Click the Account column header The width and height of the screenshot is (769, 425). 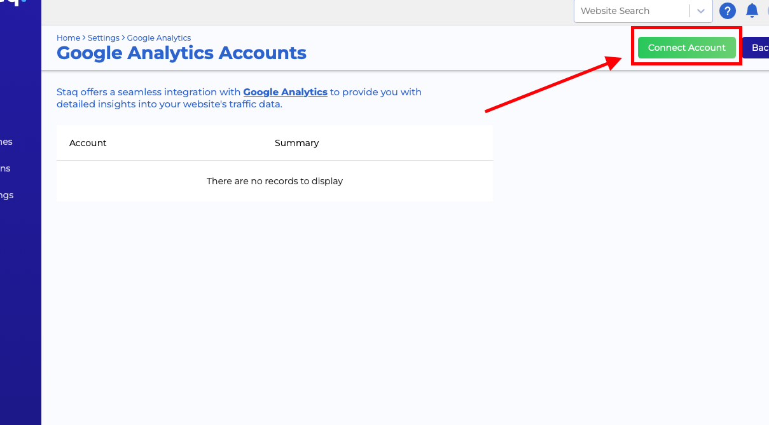coord(88,143)
